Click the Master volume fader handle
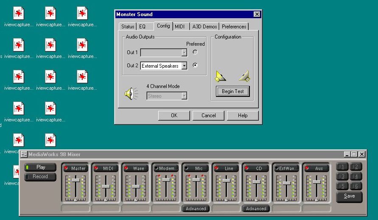Viewport: 378px width, 220px height. tap(76, 180)
